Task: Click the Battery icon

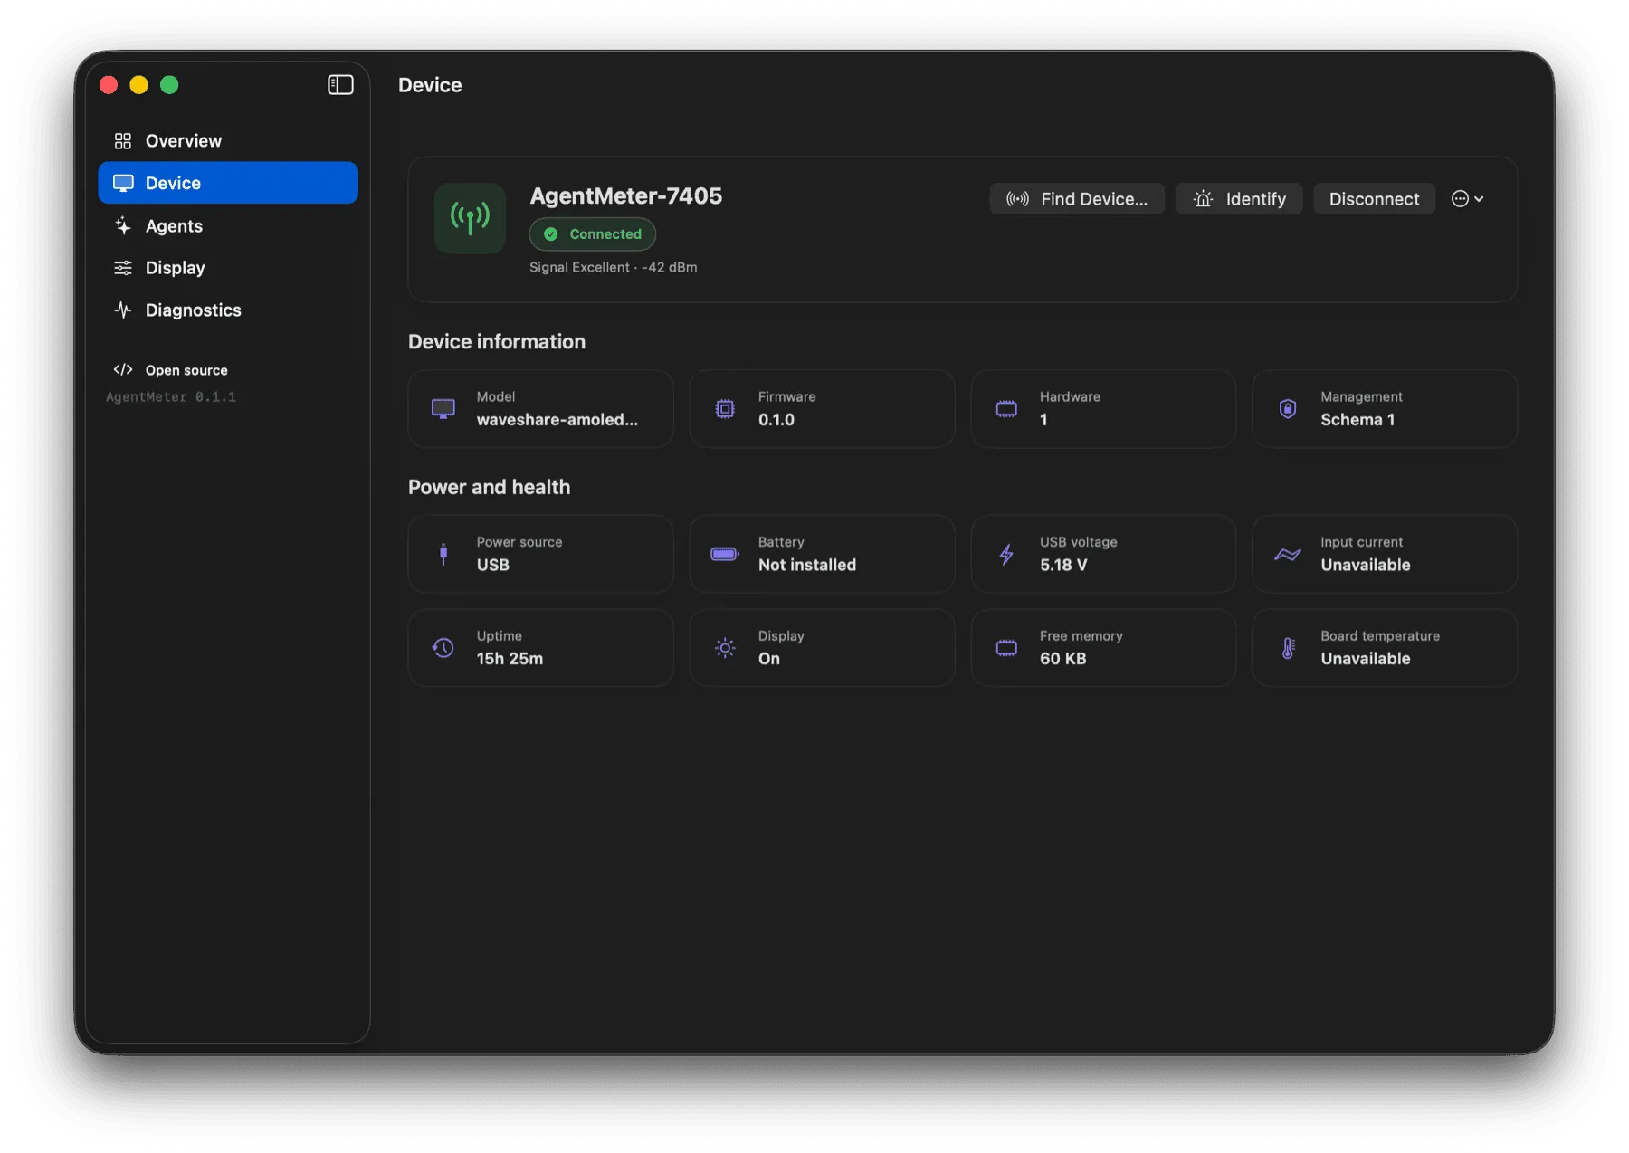Action: point(725,554)
